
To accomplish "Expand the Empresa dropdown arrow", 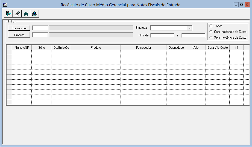I will (190, 28).
